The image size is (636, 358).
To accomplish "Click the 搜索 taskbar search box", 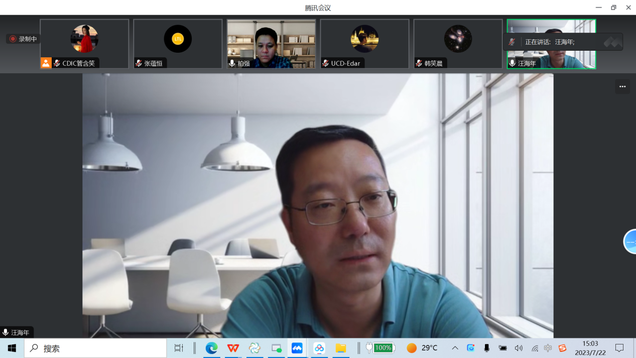I will [95, 348].
